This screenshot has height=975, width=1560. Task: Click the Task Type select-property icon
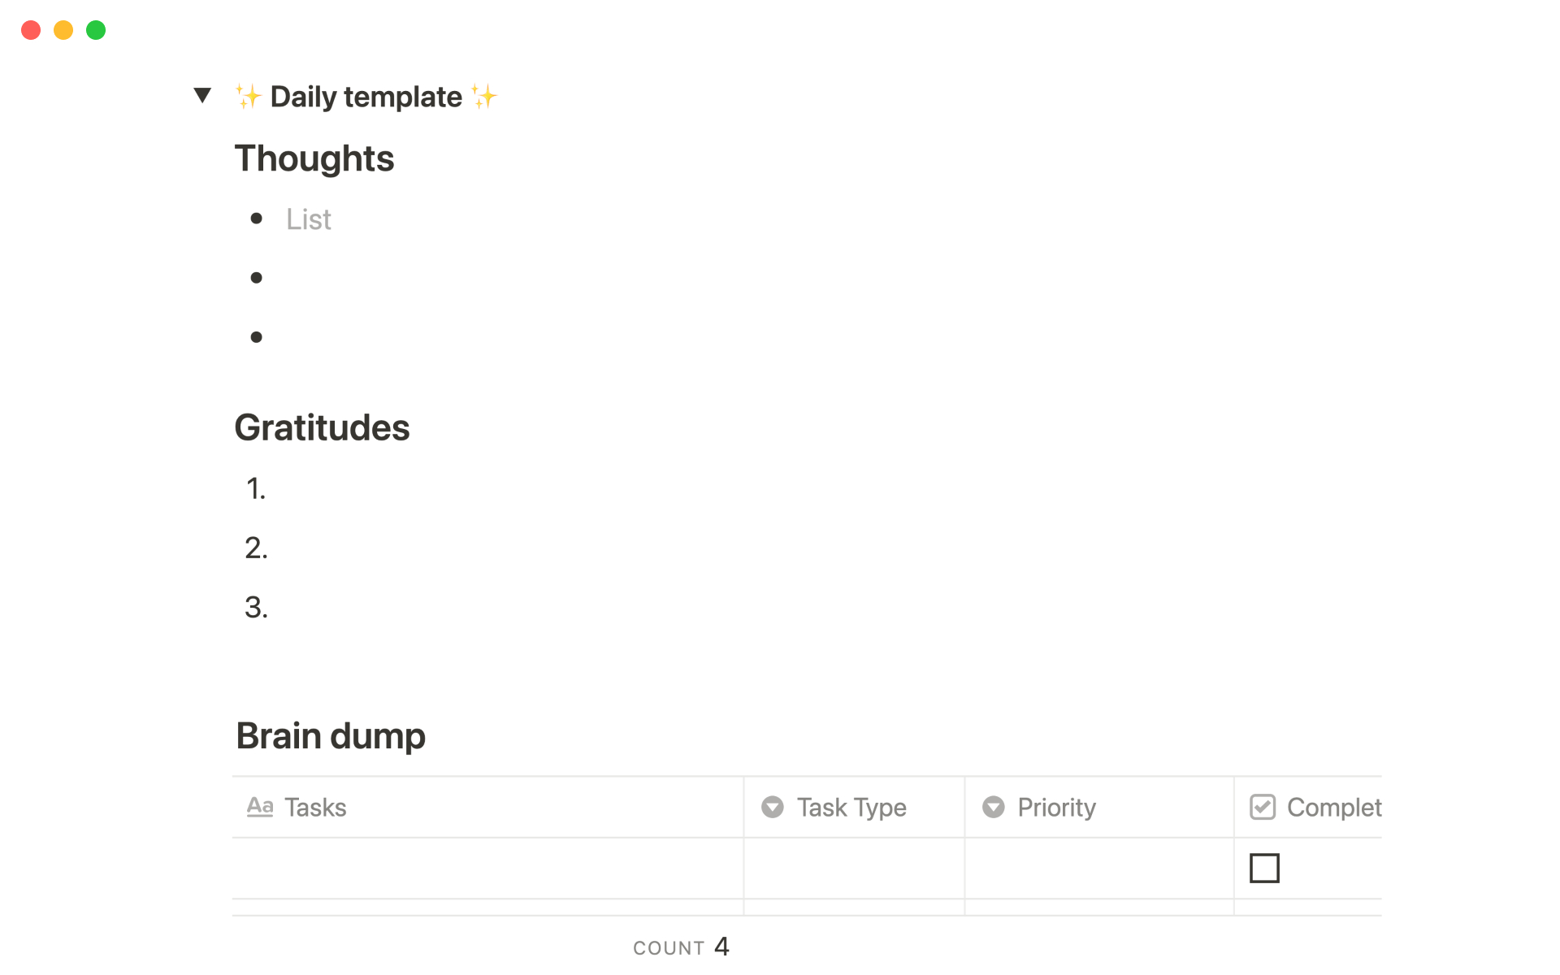coord(772,807)
